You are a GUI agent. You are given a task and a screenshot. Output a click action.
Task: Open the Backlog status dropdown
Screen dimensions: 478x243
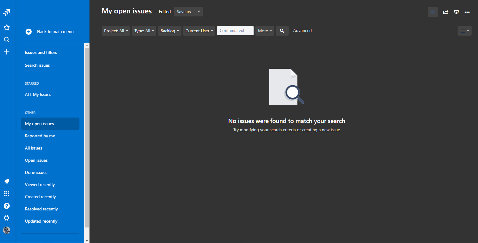(x=170, y=31)
